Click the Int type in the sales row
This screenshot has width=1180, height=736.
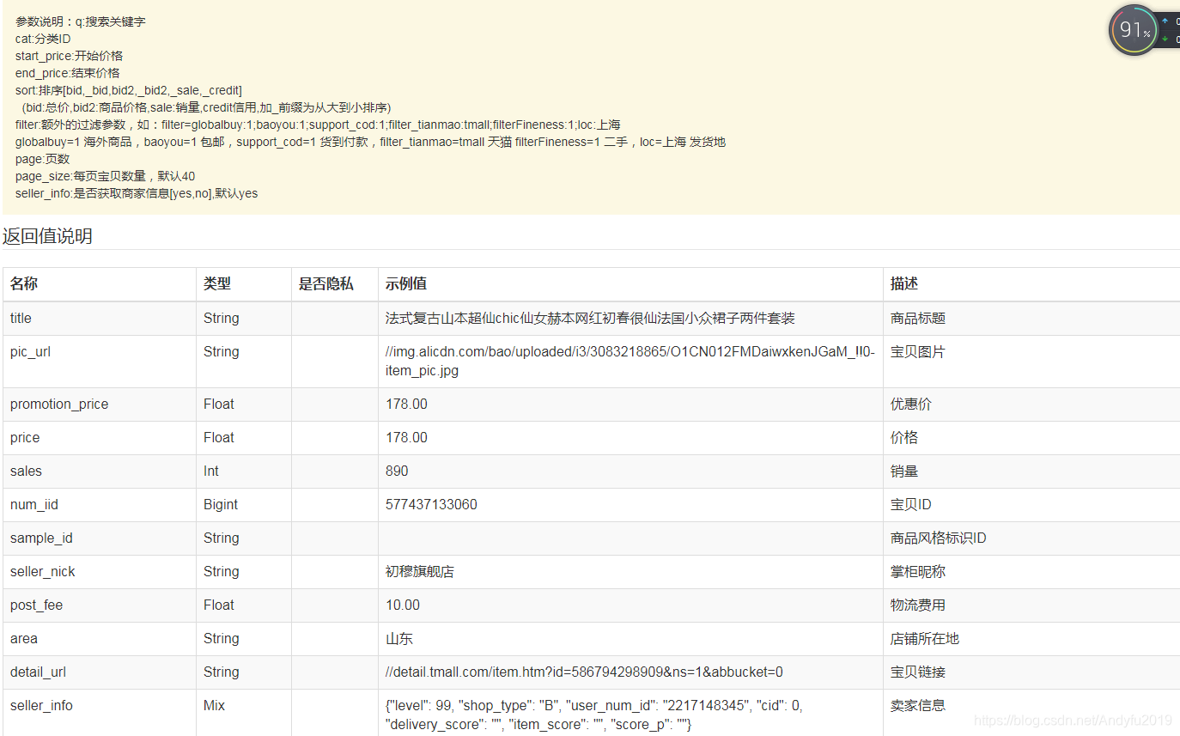tap(211, 471)
